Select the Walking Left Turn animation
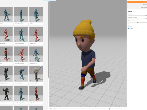This screenshot has height=110, width=147. pos(36,56)
